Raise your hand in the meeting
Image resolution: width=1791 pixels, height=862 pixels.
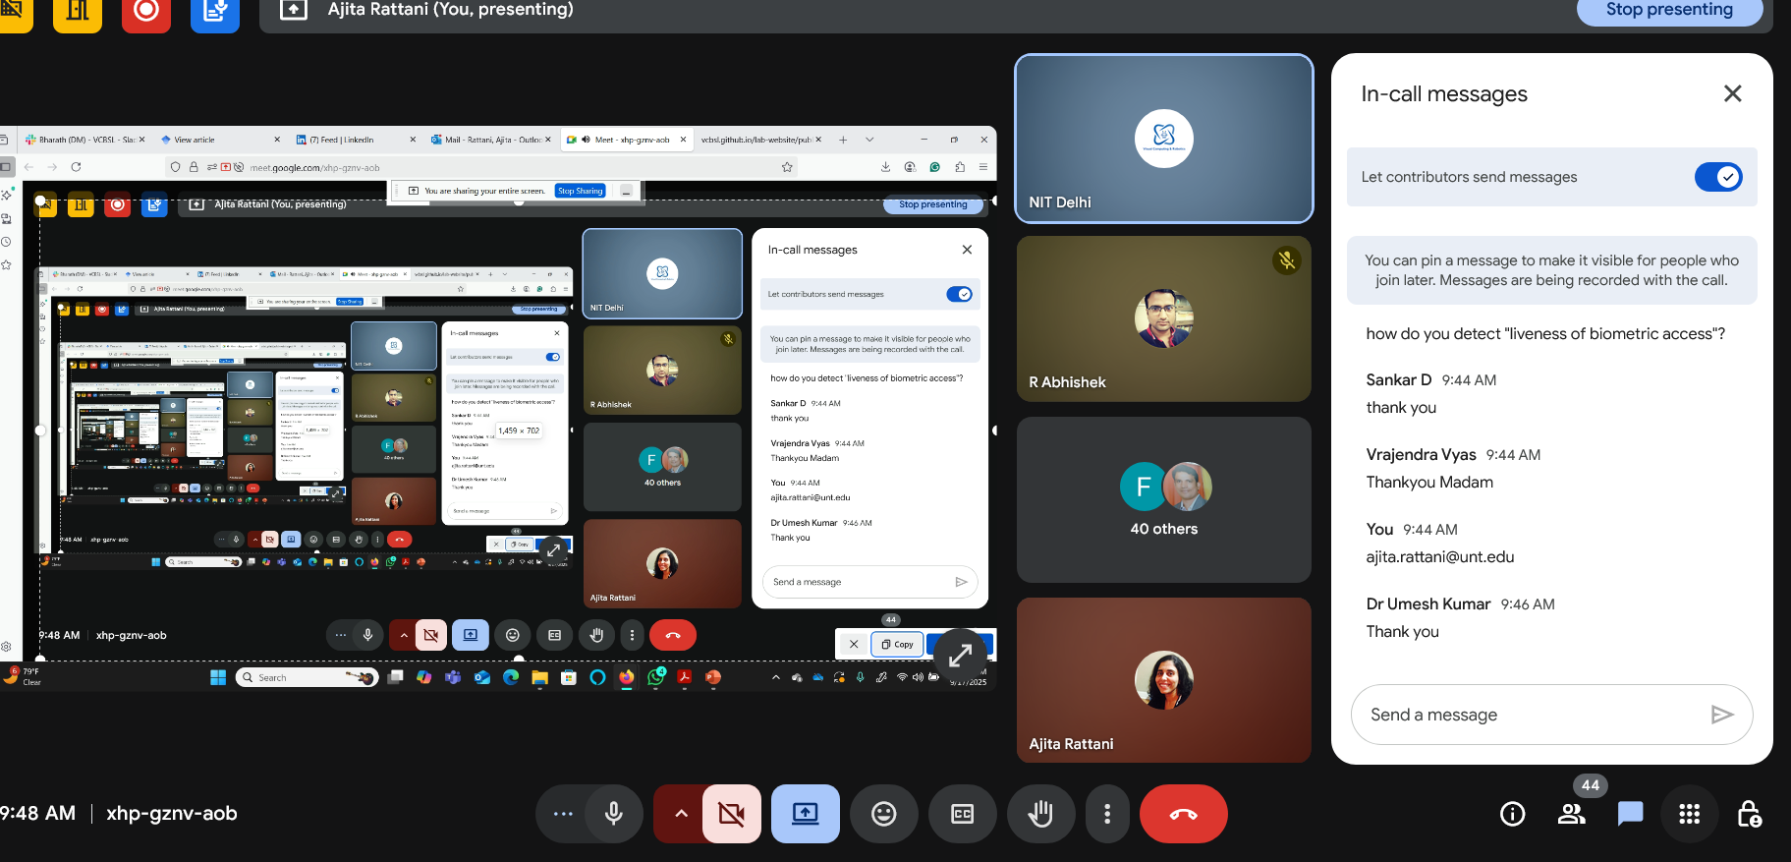coord(1040,814)
